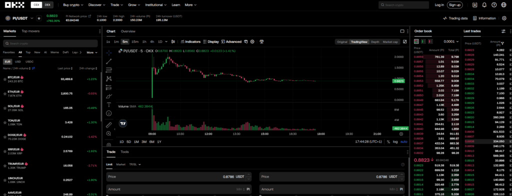Star SOL/EUR as a favorite

pyautogui.click(x=5, y=108)
